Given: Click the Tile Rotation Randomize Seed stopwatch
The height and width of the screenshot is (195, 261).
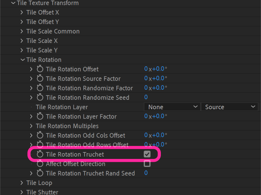Looking at the screenshot, I should [x=40, y=97].
